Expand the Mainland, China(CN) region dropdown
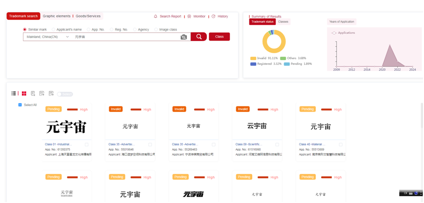 [67, 37]
